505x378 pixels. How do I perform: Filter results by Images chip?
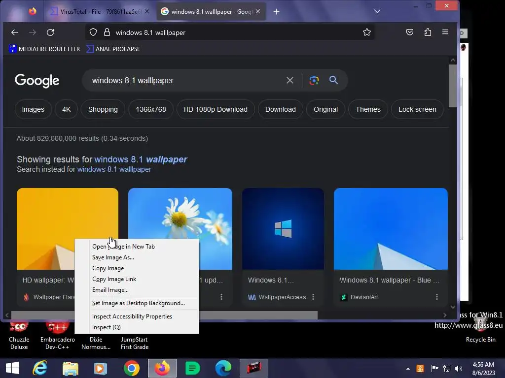33,109
